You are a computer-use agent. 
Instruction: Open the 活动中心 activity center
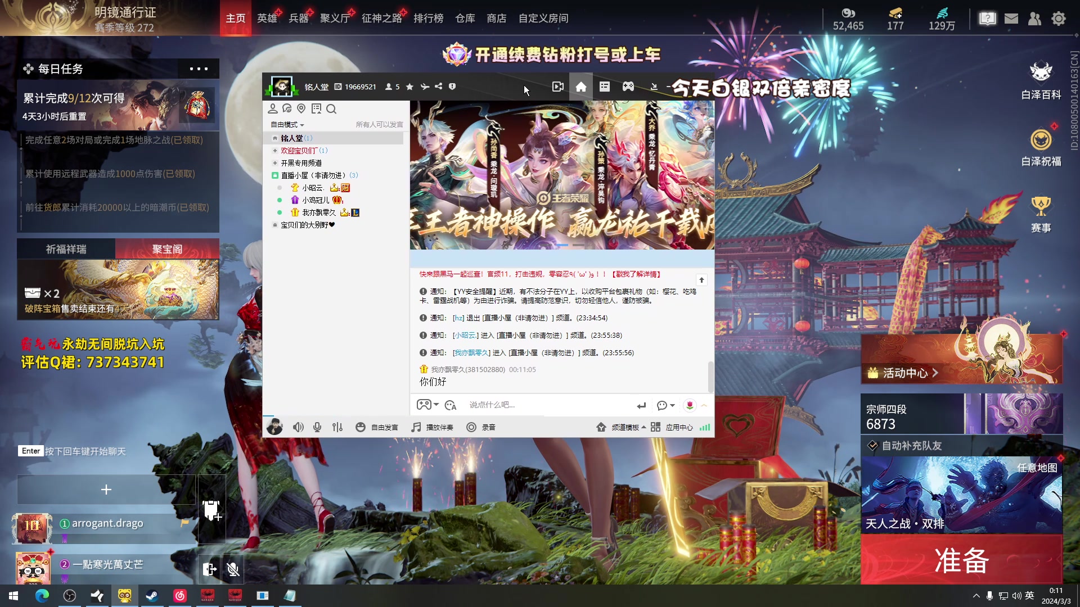(x=962, y=359)
